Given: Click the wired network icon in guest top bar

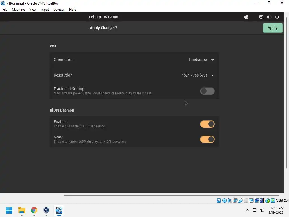Looking at the screenshot, I should click(x=261, y=17).
